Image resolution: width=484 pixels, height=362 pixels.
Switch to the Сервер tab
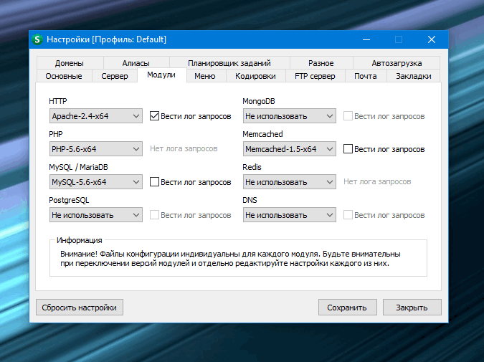click(115, 76)
